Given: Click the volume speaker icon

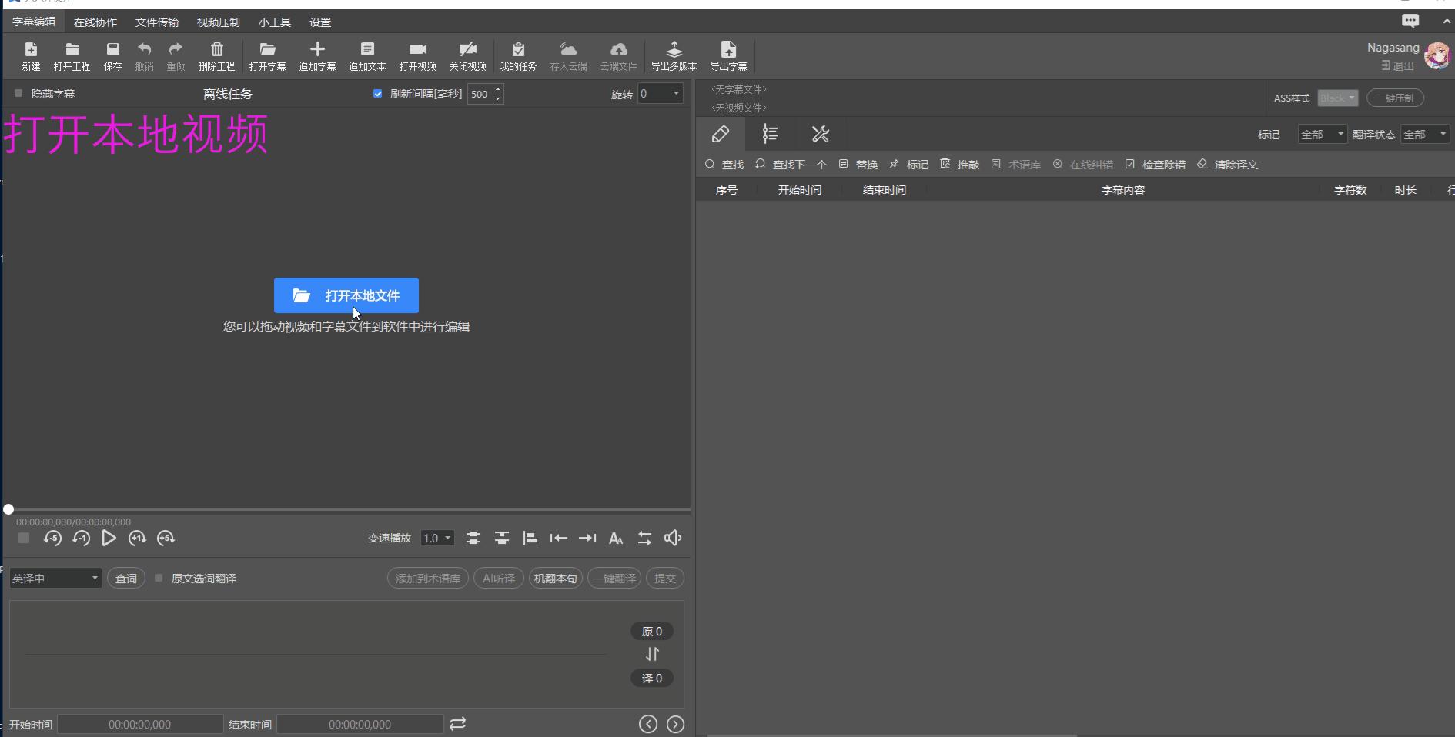Looking at the screenshot, I should 673,538.
